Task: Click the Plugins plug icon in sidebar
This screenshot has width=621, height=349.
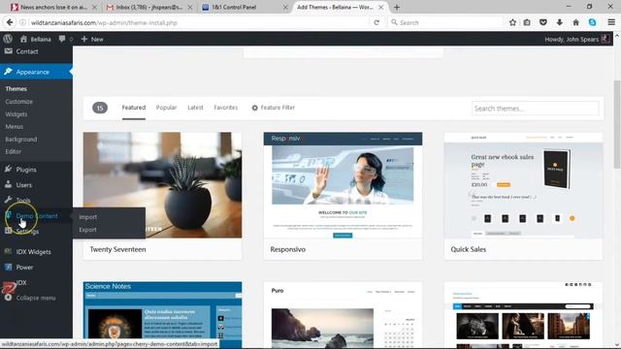Action: [8, 170]
